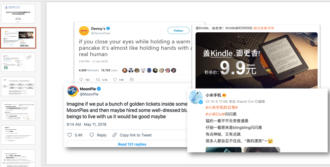The image size is (330, 167).
Task: Click the Reply speech bubble icon on MoonPie tweet
Action: click(x=91, y=135)
